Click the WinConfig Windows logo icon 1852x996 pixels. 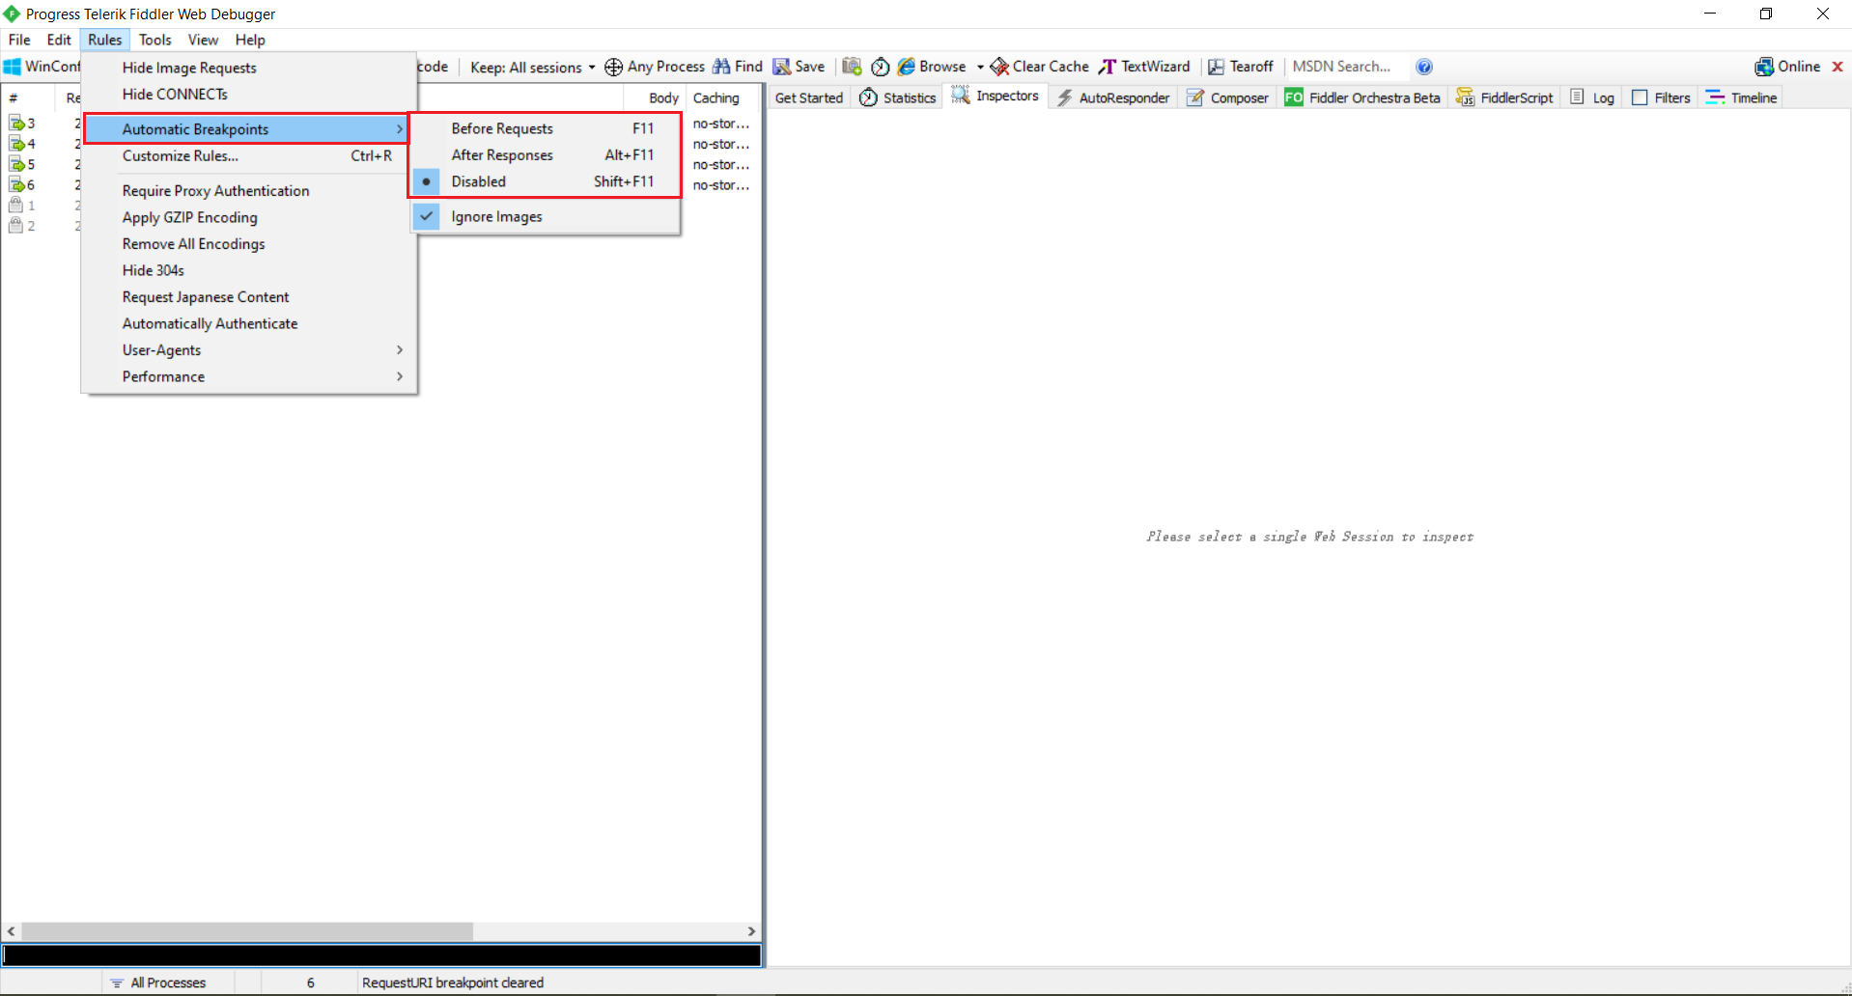point(13,67)
